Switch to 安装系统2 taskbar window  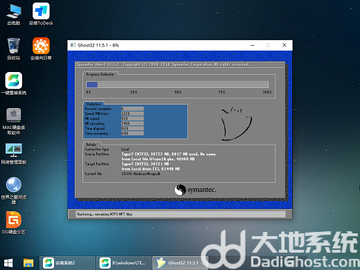pyautogui.click(x=67, y=263)
